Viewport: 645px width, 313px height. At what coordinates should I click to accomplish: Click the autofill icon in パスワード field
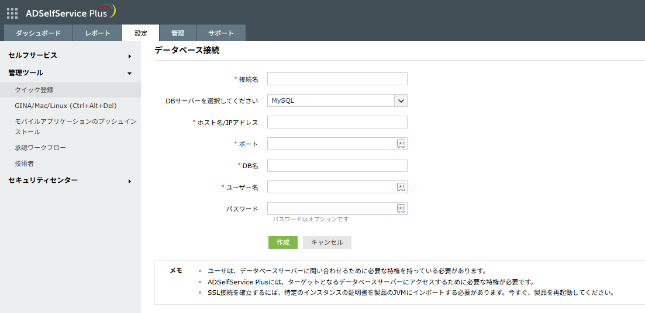pyautogui.click(x=401, y=208)
